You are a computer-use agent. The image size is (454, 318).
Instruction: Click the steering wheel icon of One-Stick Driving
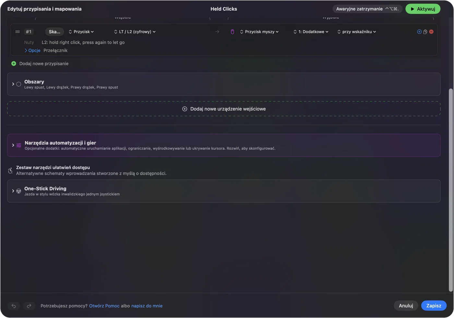click(19, 191)
